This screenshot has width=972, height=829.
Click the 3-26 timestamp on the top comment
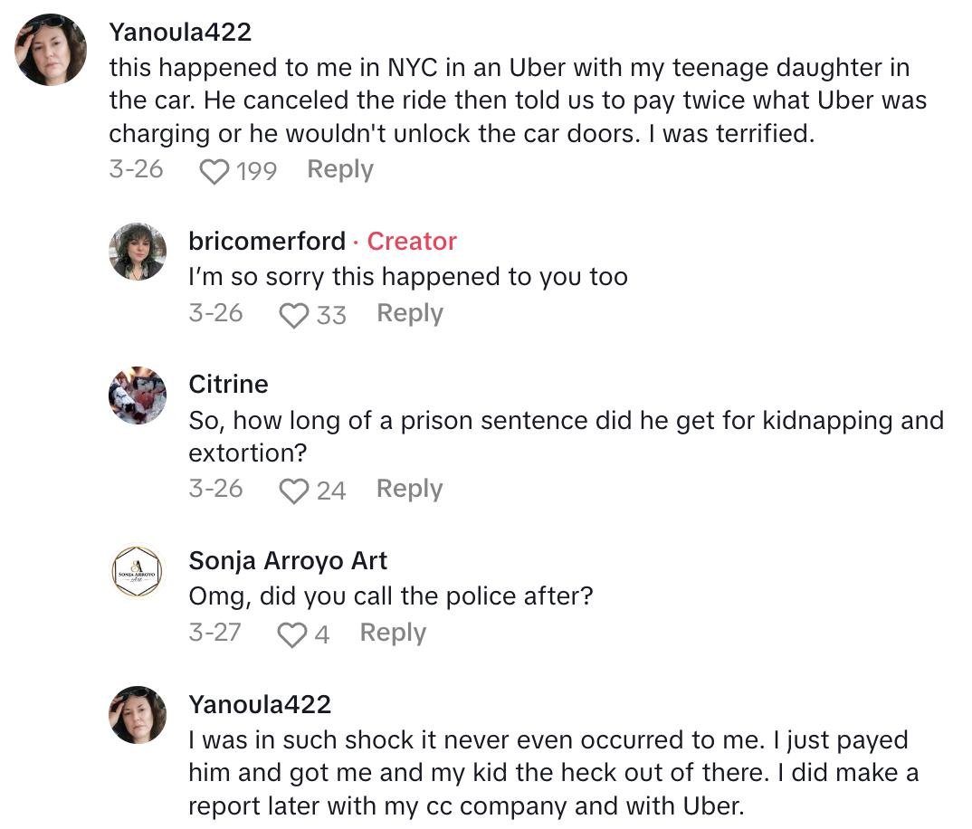137,169
